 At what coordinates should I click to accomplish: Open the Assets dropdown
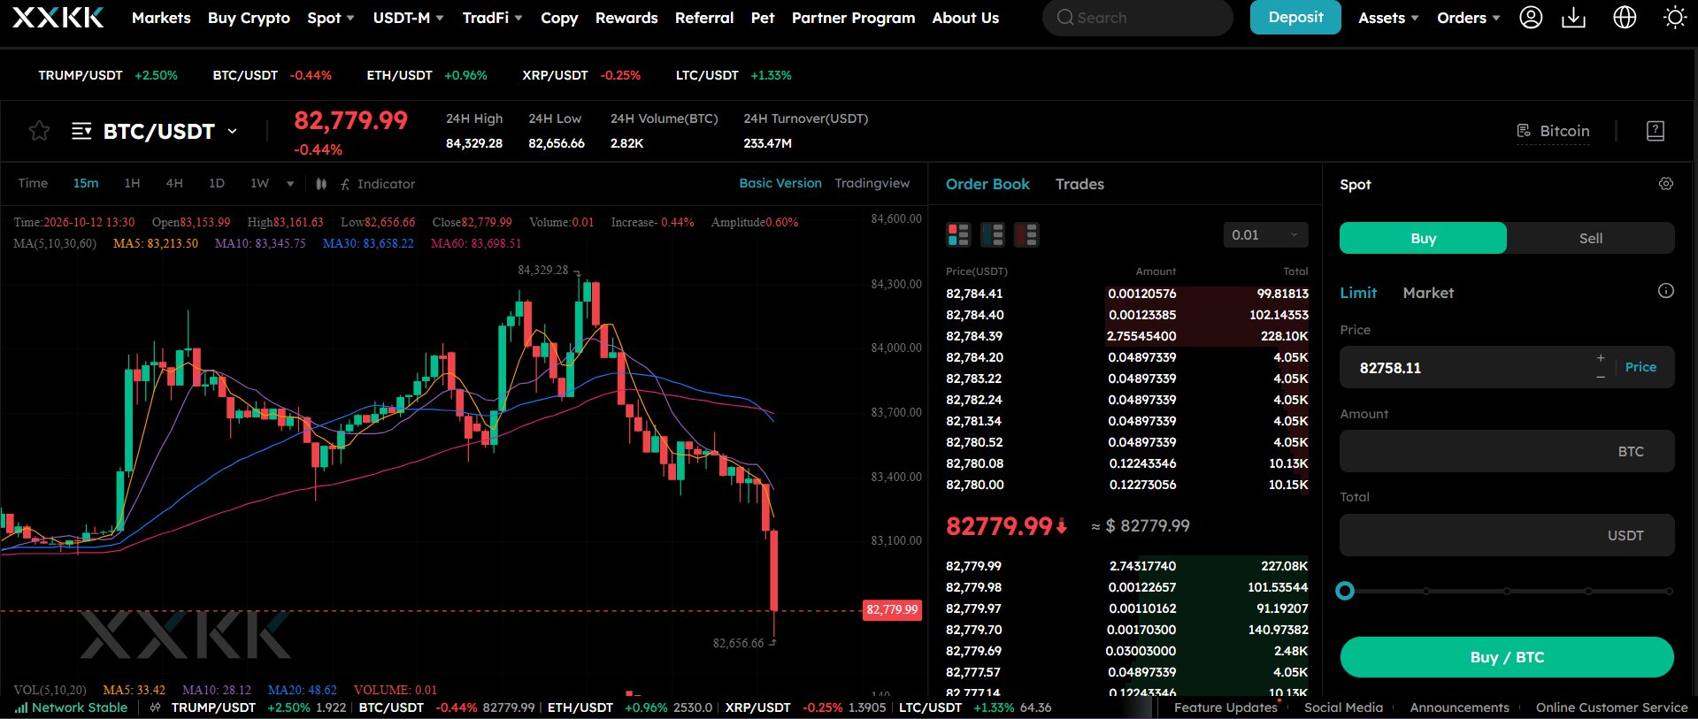(x=1388, y=18)
